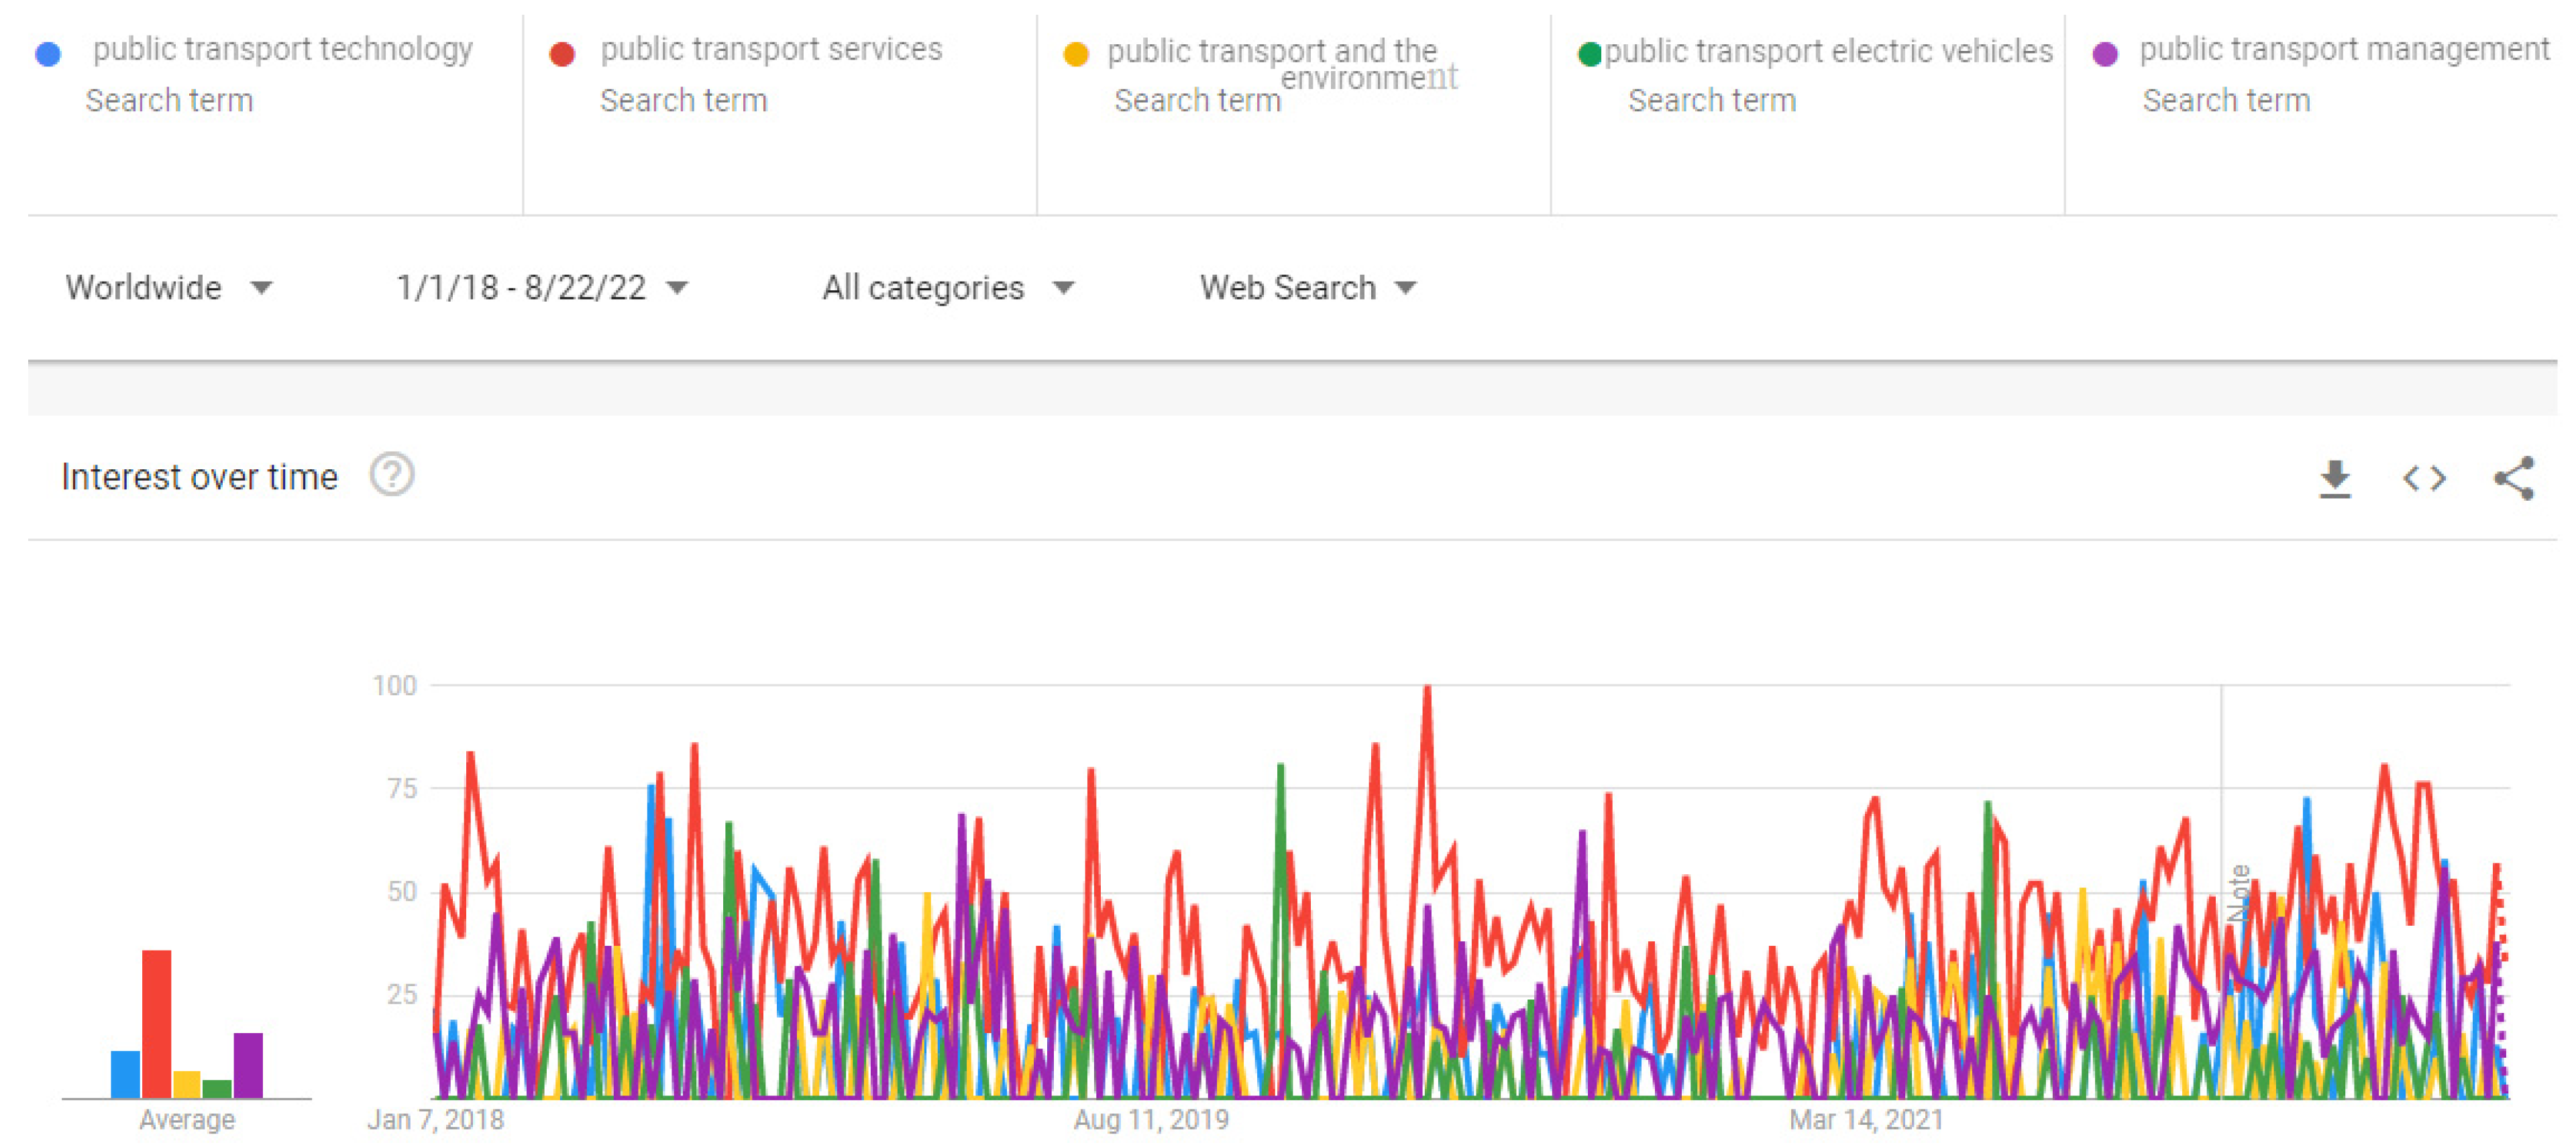
Task: Edit the public transport electric vehicles term
Action: (1828, 51)
